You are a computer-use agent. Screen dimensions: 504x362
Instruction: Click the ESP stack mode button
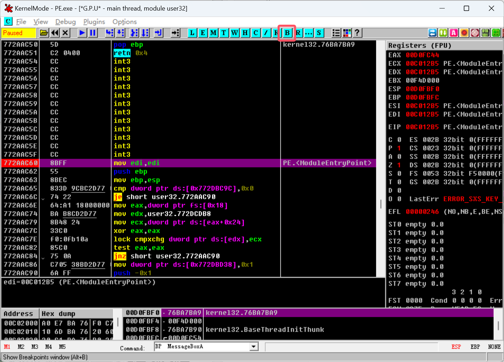(x=456, y=347)
